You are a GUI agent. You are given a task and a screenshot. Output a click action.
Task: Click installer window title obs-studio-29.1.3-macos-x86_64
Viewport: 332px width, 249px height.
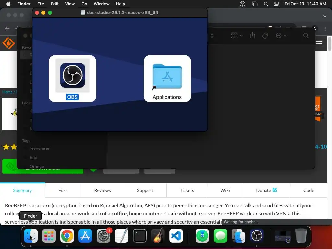click(122, 13)
